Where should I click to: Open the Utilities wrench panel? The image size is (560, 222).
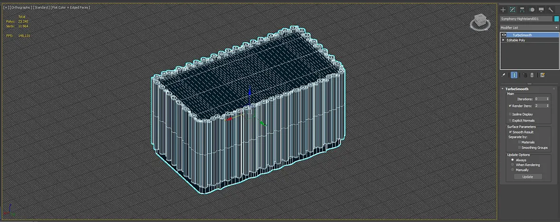[551, 10]
